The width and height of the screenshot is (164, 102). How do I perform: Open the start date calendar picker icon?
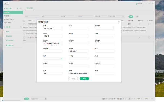(x=109, y=16)
